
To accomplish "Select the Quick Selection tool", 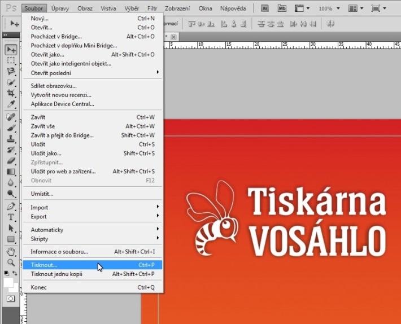I will click(x=11, y=82).
